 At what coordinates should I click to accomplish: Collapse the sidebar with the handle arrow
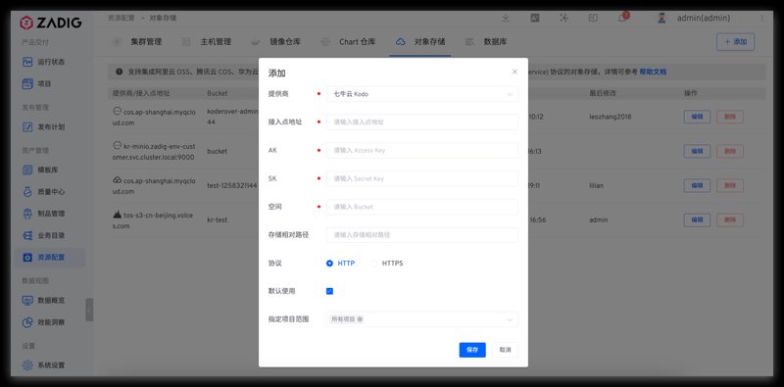point(89,310)
